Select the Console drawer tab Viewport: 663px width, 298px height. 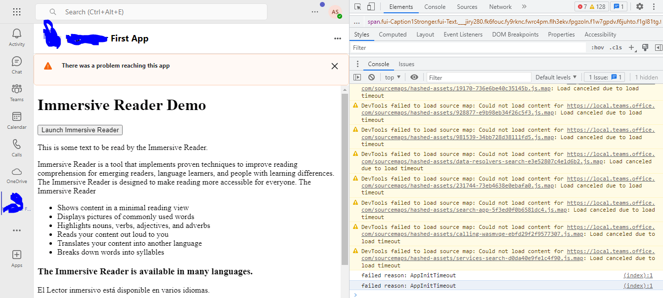(x=378, y=64)
